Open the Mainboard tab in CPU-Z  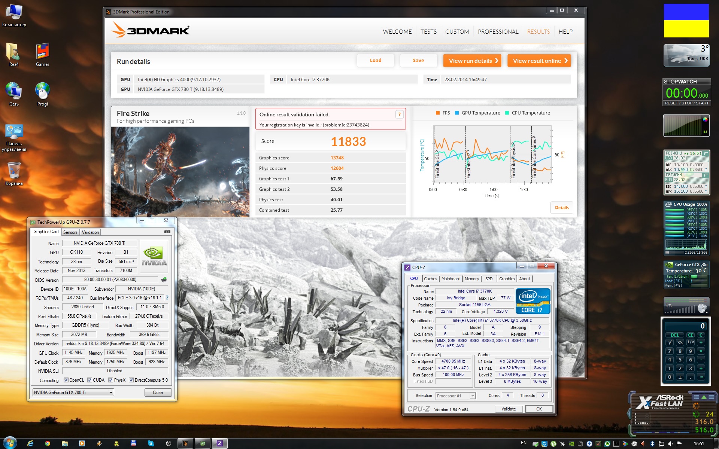[450, 279]
